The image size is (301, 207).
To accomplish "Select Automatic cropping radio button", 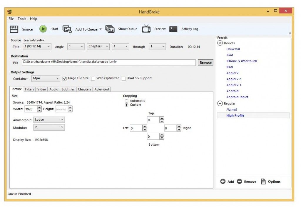I will (x=126, y=101).
